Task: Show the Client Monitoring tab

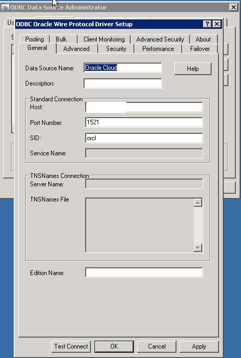Action: click(104, 39)
